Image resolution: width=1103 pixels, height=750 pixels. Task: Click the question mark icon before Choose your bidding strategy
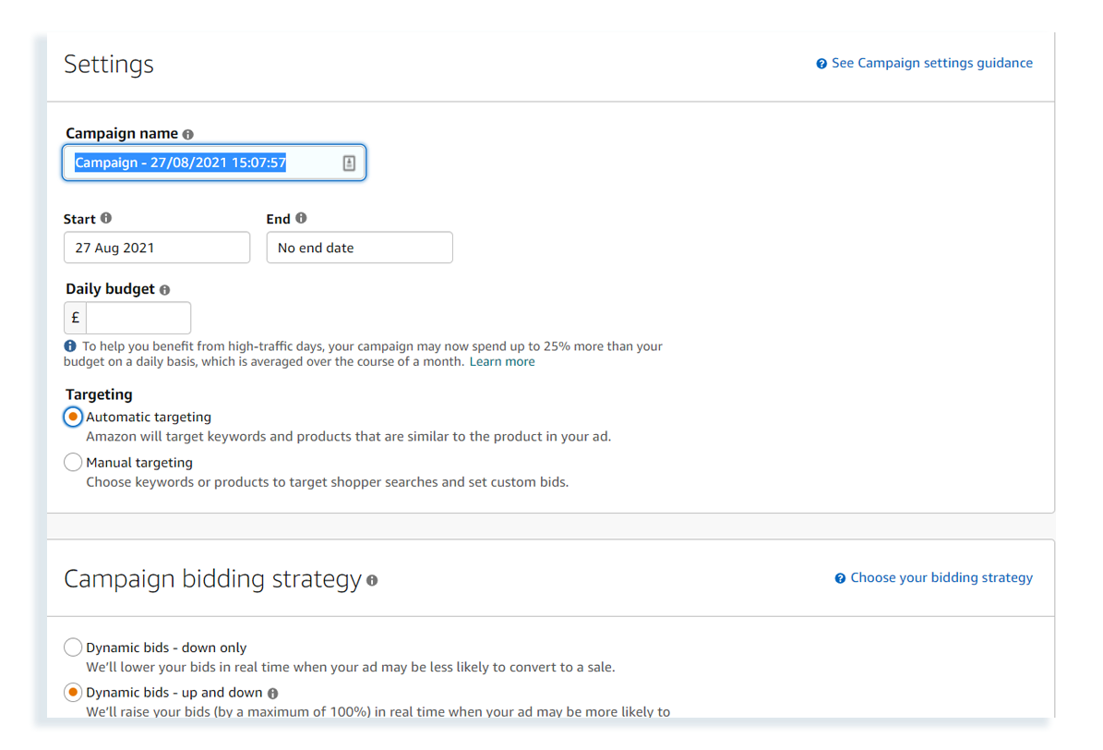click(840, 578)
